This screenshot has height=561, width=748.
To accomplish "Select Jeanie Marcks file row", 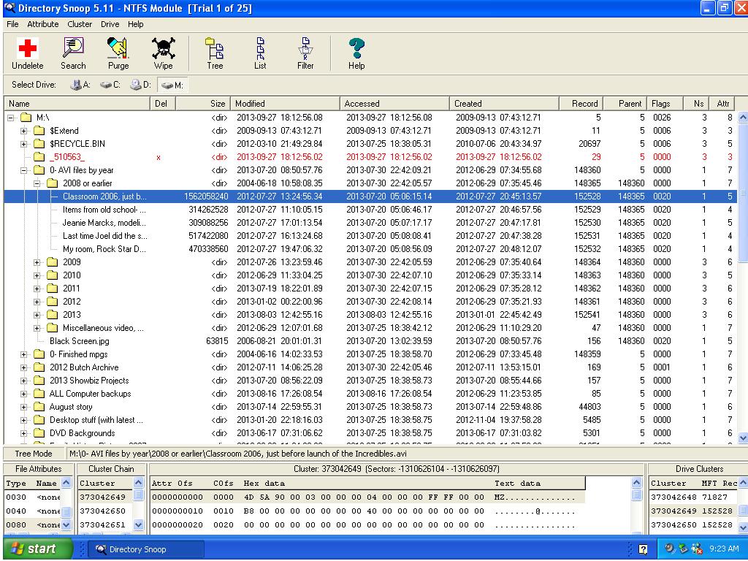I will pyautogui.click(x=370, y=223).
